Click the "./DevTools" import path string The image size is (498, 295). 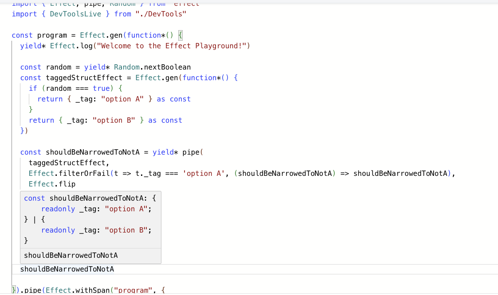pos(161,14)
